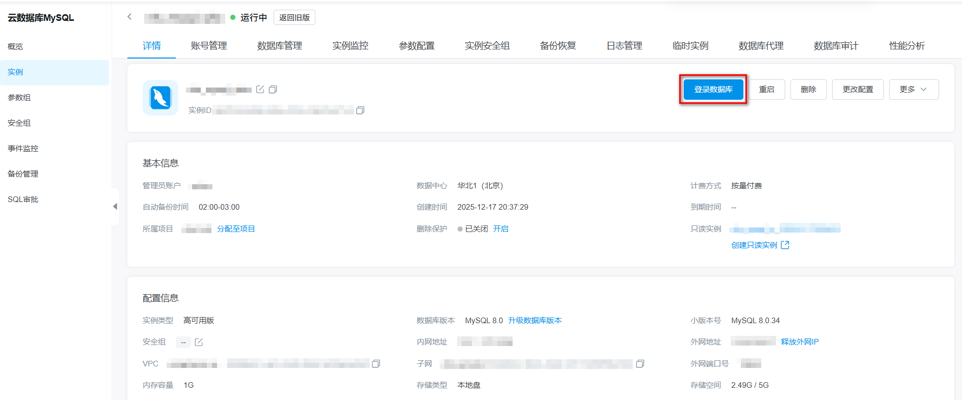Open the 数据库审计 tab

836,46
